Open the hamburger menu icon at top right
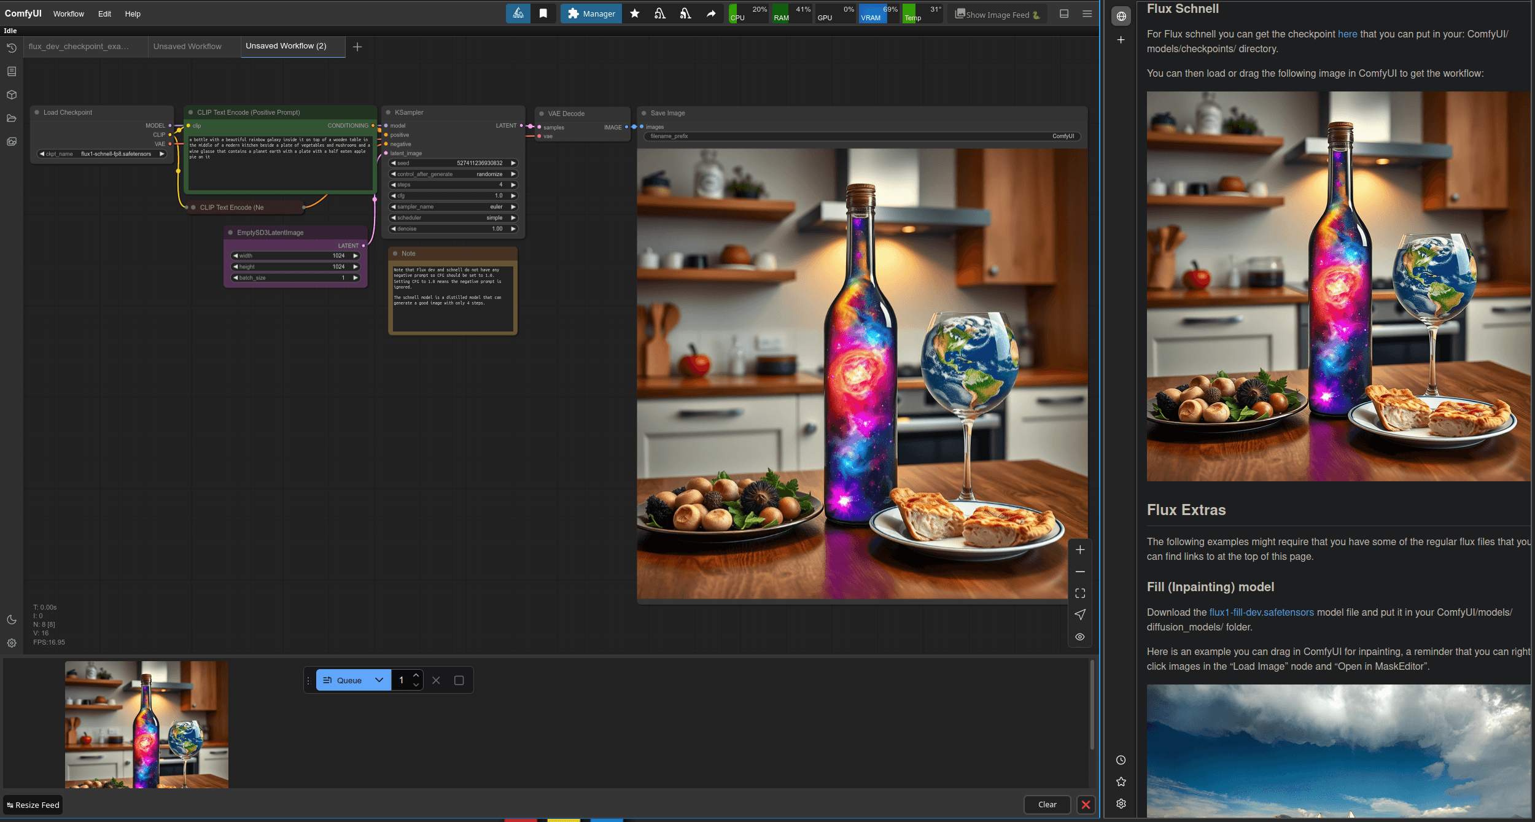 point(1087,14)
